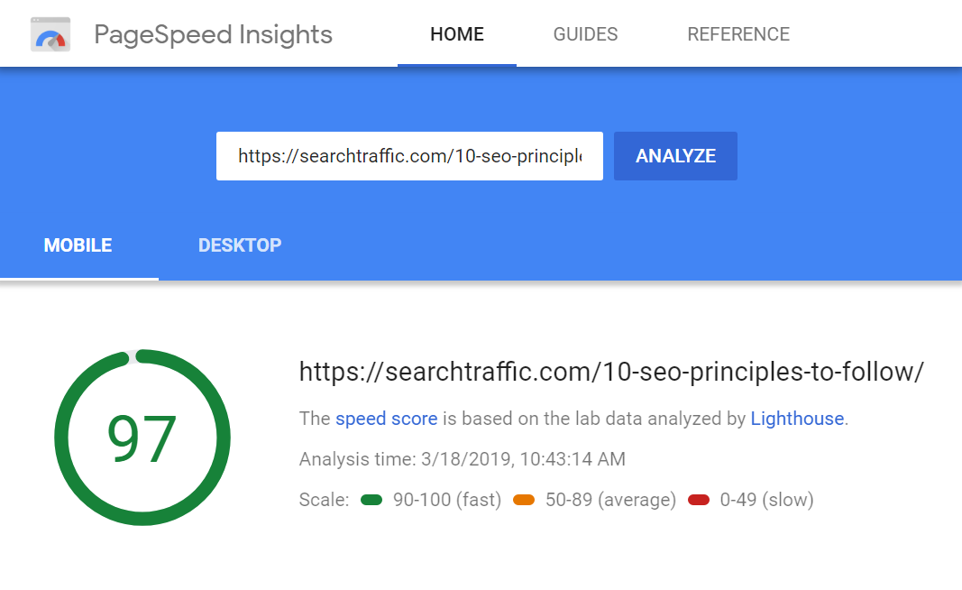
Task: Click the URL input field
Action: tap(409, 156)
